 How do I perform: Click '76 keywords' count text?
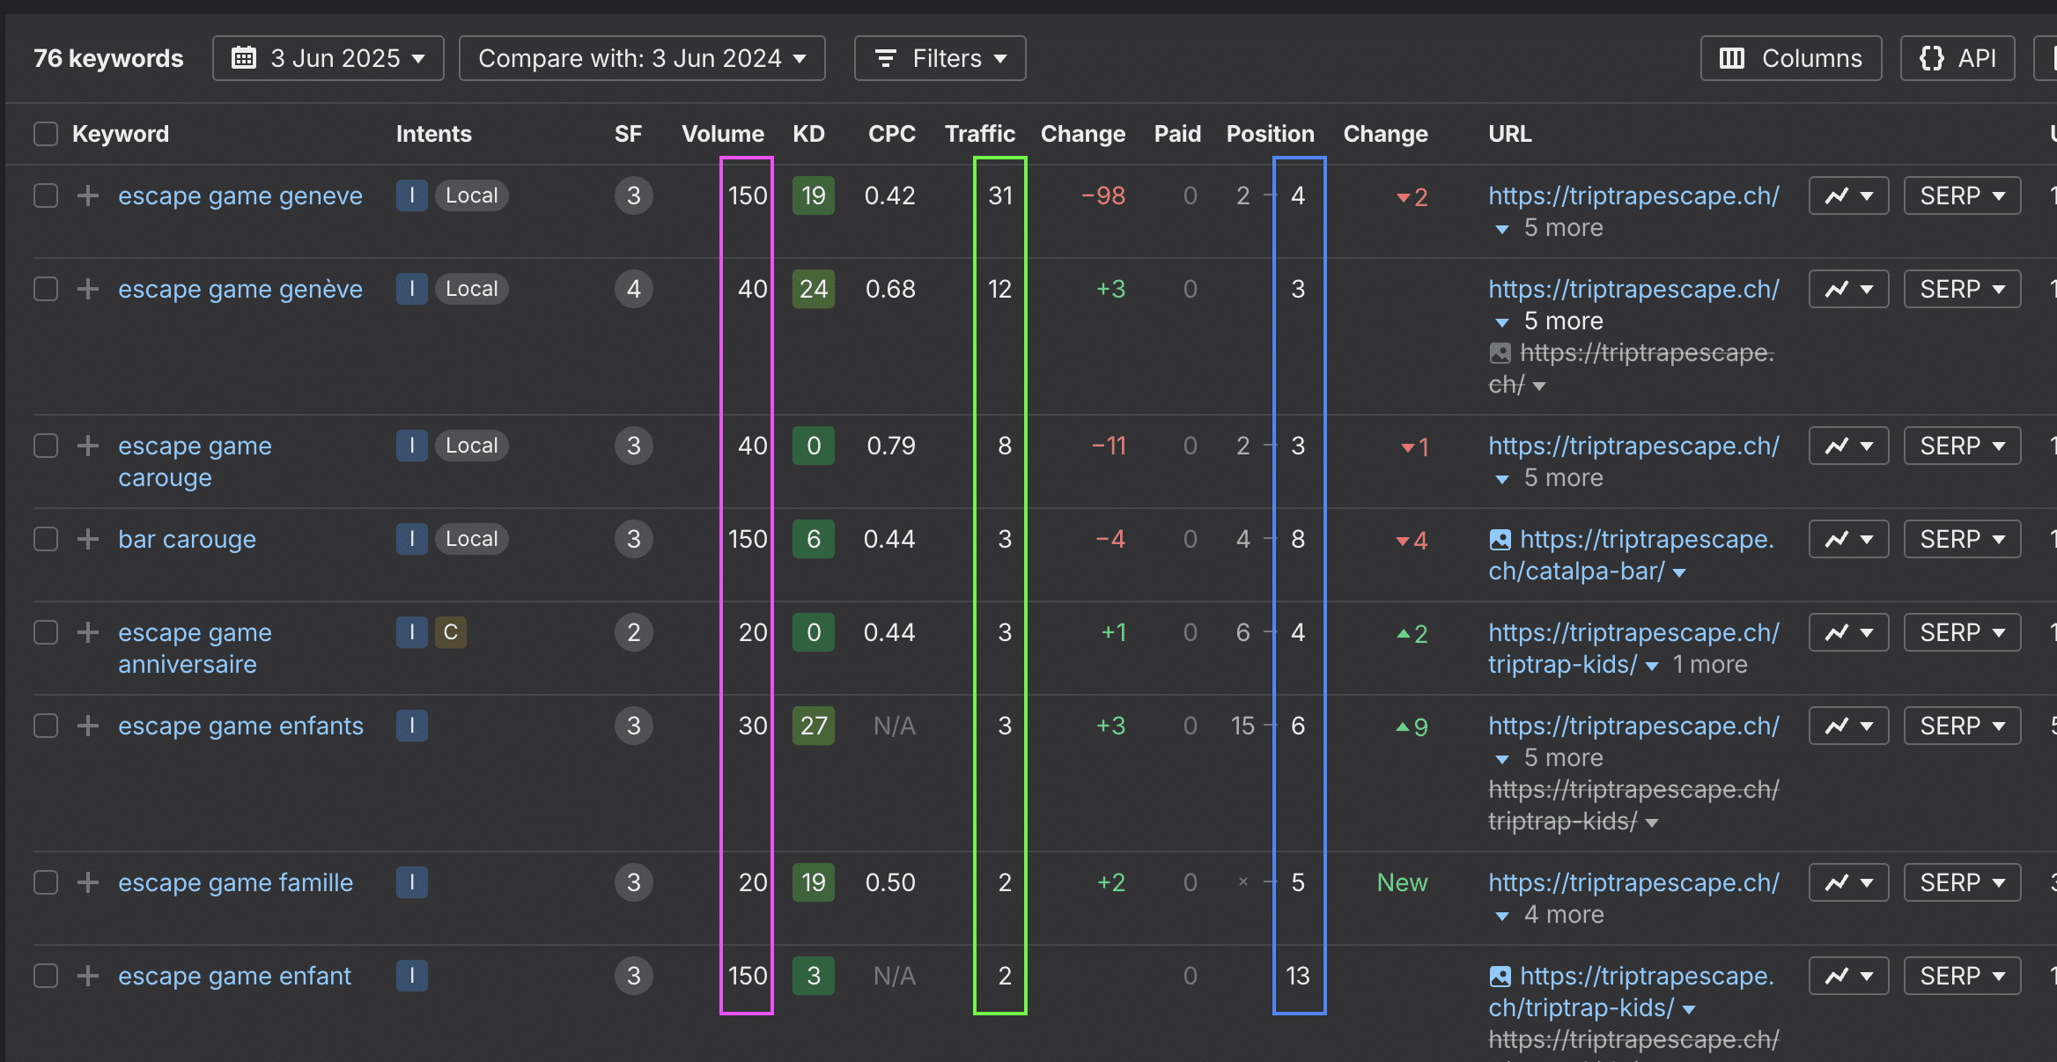[108, 58]
